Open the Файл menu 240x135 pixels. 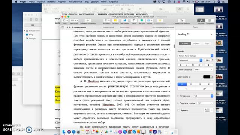tap(32, 1)
